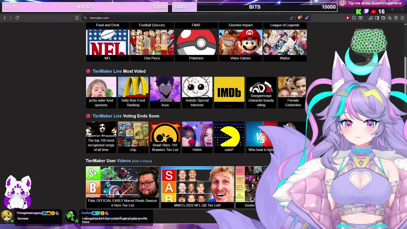Viewport: 407px width, 229px height.
Task: Click TierMaker Live link beside Most Voted
Action: pos(107,71)
